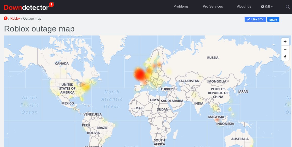292x147 pixels.
Task: Click the PERU map label
Action: 86,125
